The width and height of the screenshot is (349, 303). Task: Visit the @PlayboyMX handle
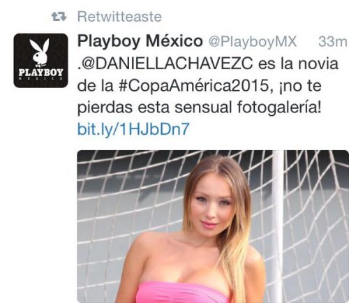(253, 42)
